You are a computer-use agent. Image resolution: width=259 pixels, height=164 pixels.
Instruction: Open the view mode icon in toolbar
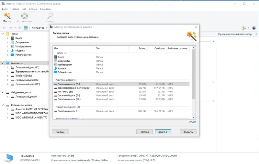(x=244, y=28)
